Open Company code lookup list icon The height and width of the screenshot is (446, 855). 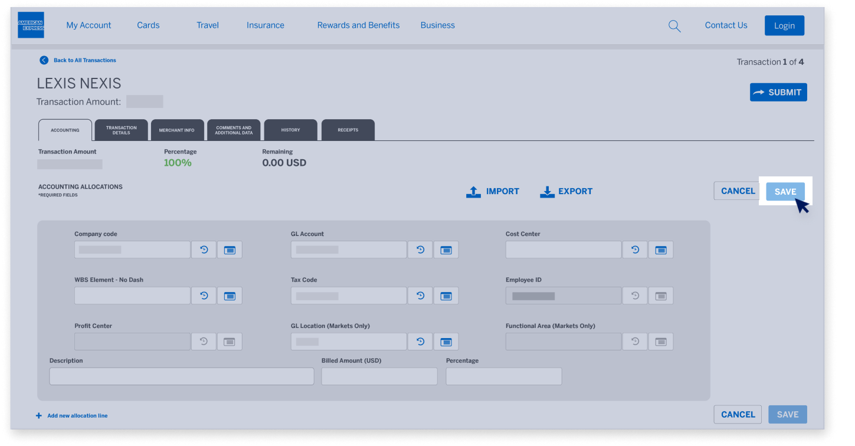(x=230, y=250)
